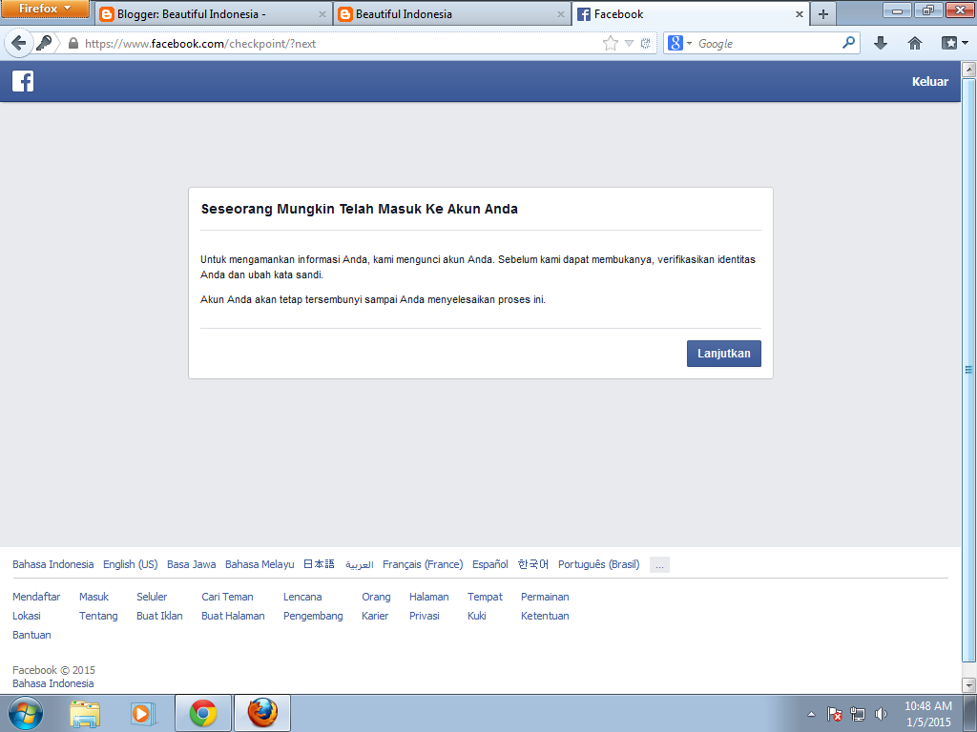Click the vertical scrollbar thumb
Image resolution: width=977 pixels, height=732 pixels.
pyautogui.click(x=968, y=370)
